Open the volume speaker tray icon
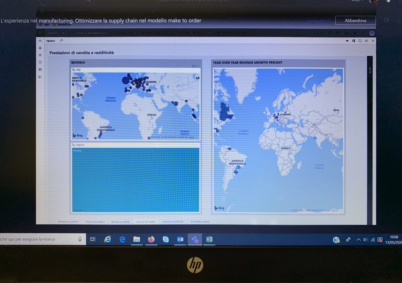The image size is (402, 283). click(x=365, y=239)
